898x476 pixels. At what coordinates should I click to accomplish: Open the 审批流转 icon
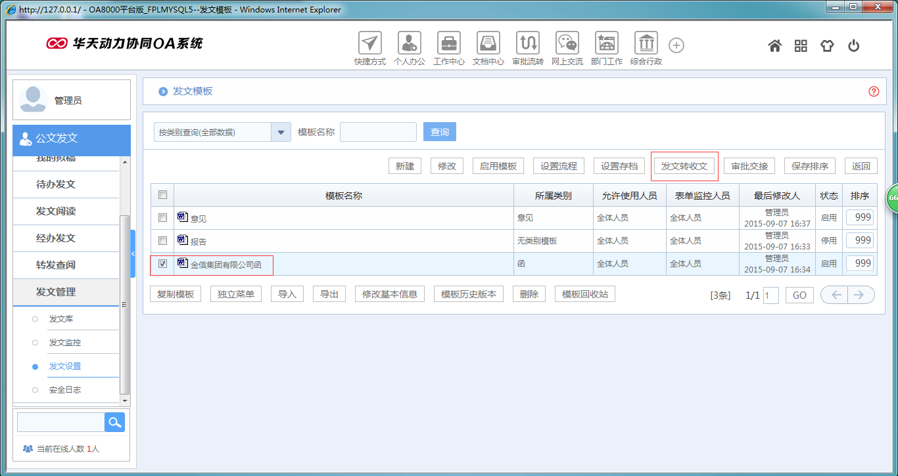(528, 45)
